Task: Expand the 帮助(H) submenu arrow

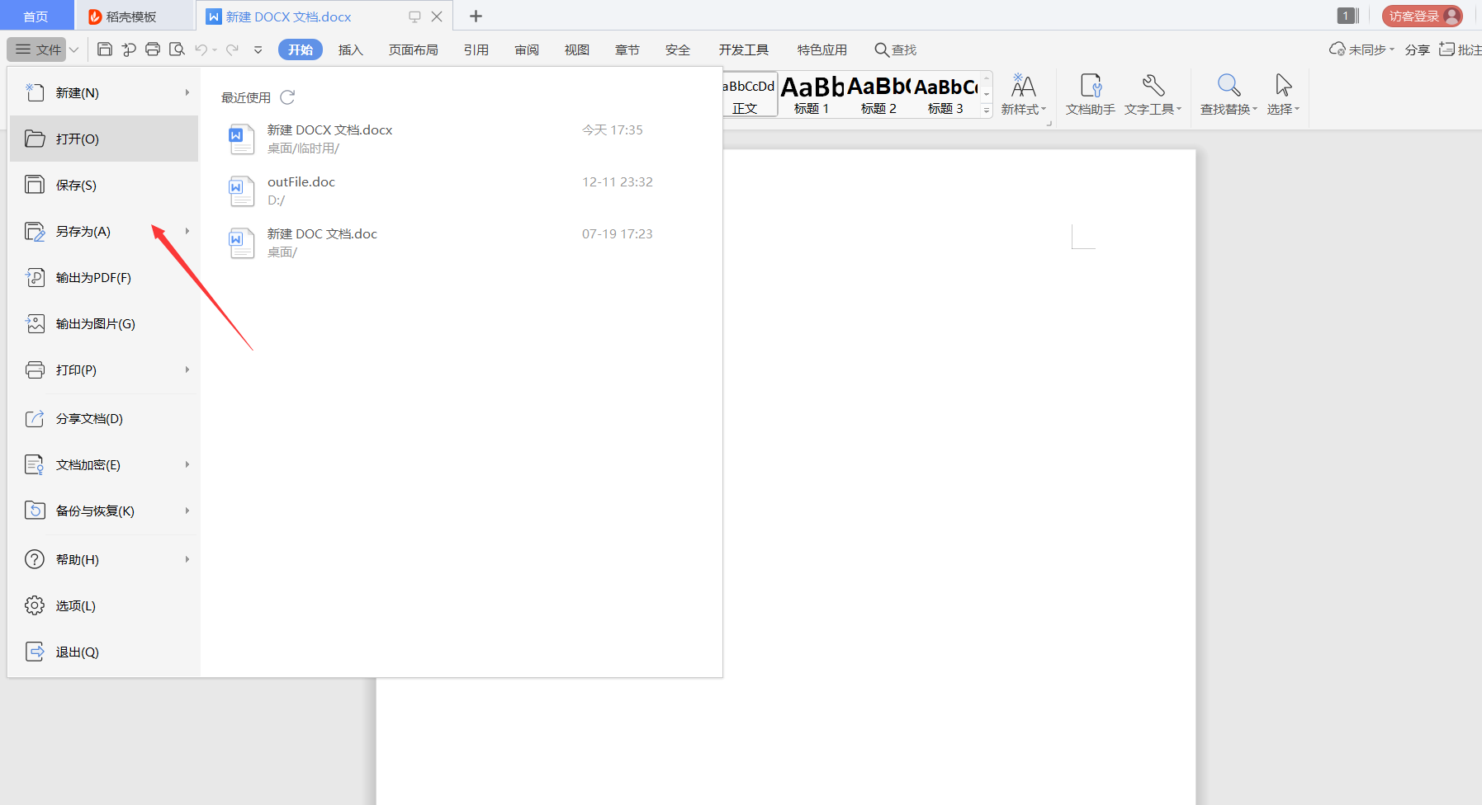Action: [187, 559]
